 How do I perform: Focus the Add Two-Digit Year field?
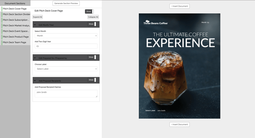pos(66,46)
